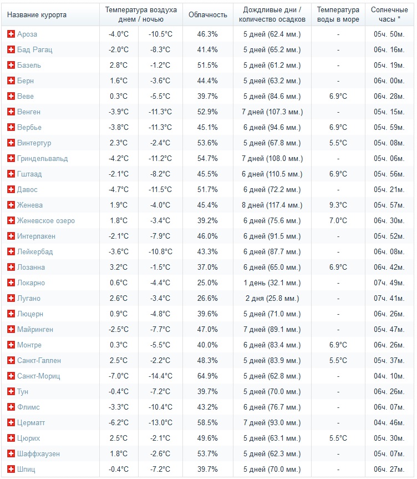Open the Шаффхаузен resort link

38,453
